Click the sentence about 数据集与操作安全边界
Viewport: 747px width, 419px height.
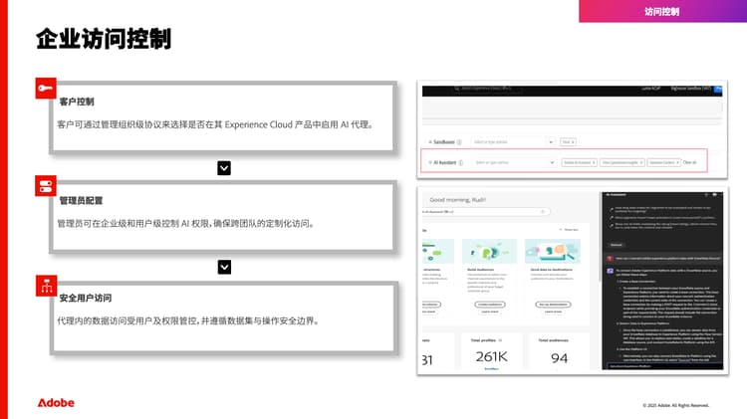[x=188, y=320]
